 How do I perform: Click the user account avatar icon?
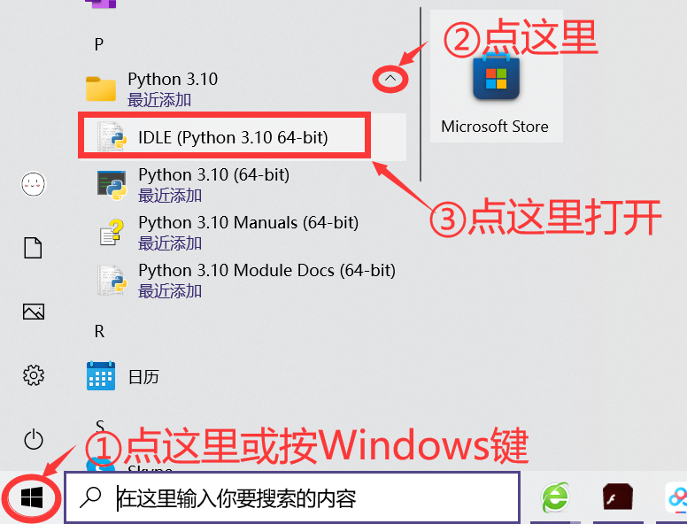click(x=34, y=184)
